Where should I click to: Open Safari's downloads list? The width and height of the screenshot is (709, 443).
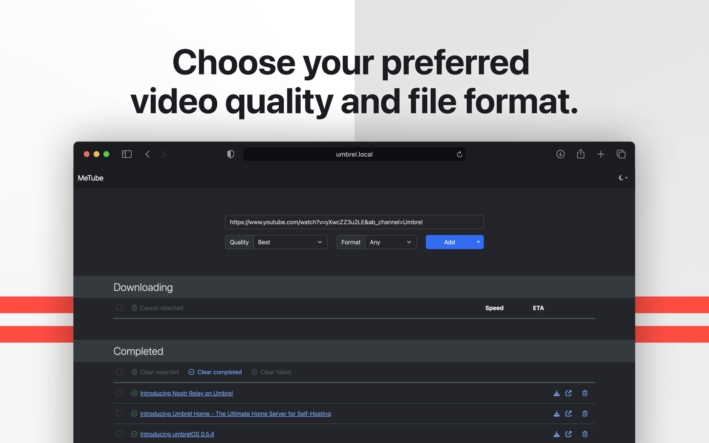[x=560, y=154]
